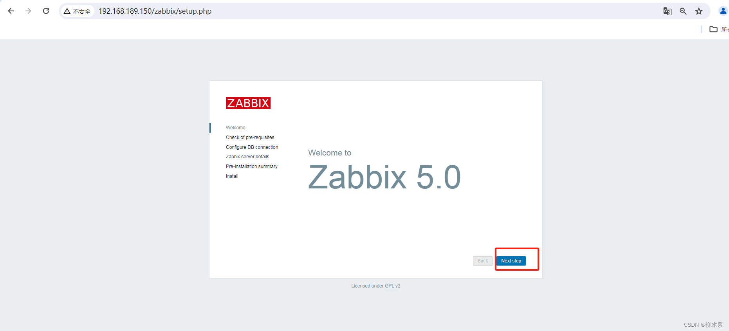Open the bookmarks folder icon
Image resolution: width=729 pixels, height=331 pixels.
tap(713, 29)
